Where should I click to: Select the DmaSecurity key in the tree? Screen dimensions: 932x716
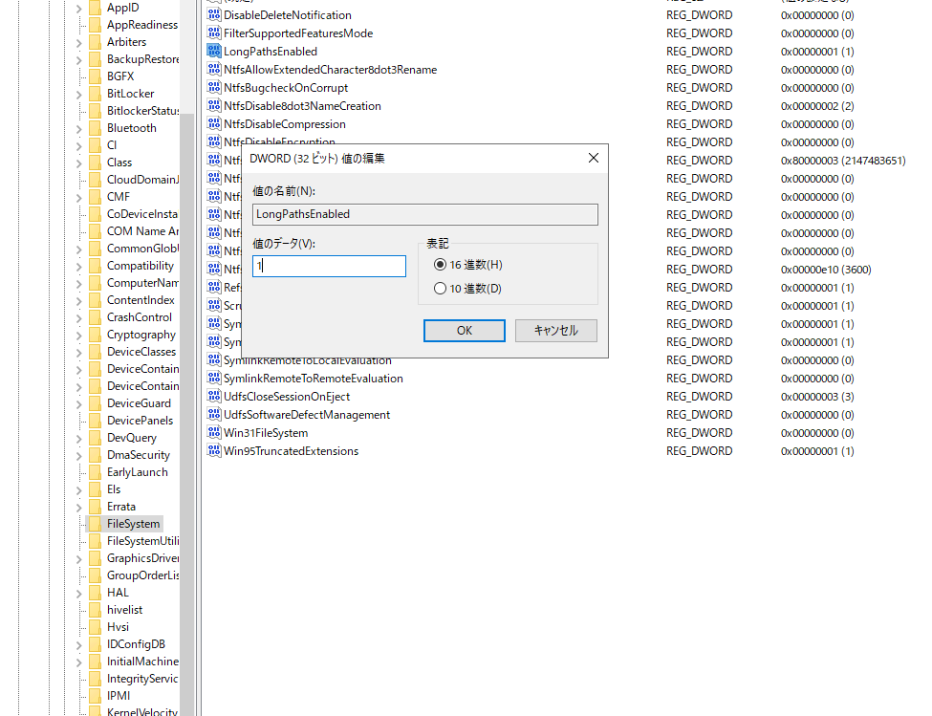point(139,455)
